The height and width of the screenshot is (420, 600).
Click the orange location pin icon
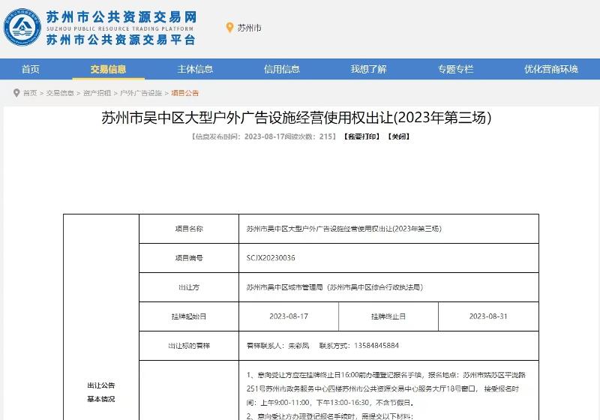tap(229, 28)
